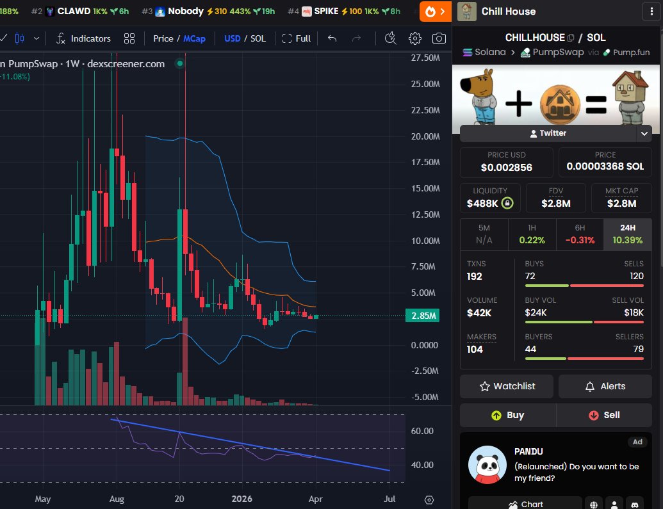Viewport: 663px width, 509px height.
Task: Take a chart snapshot with the camera icon
Action: [x=439, y=38]
